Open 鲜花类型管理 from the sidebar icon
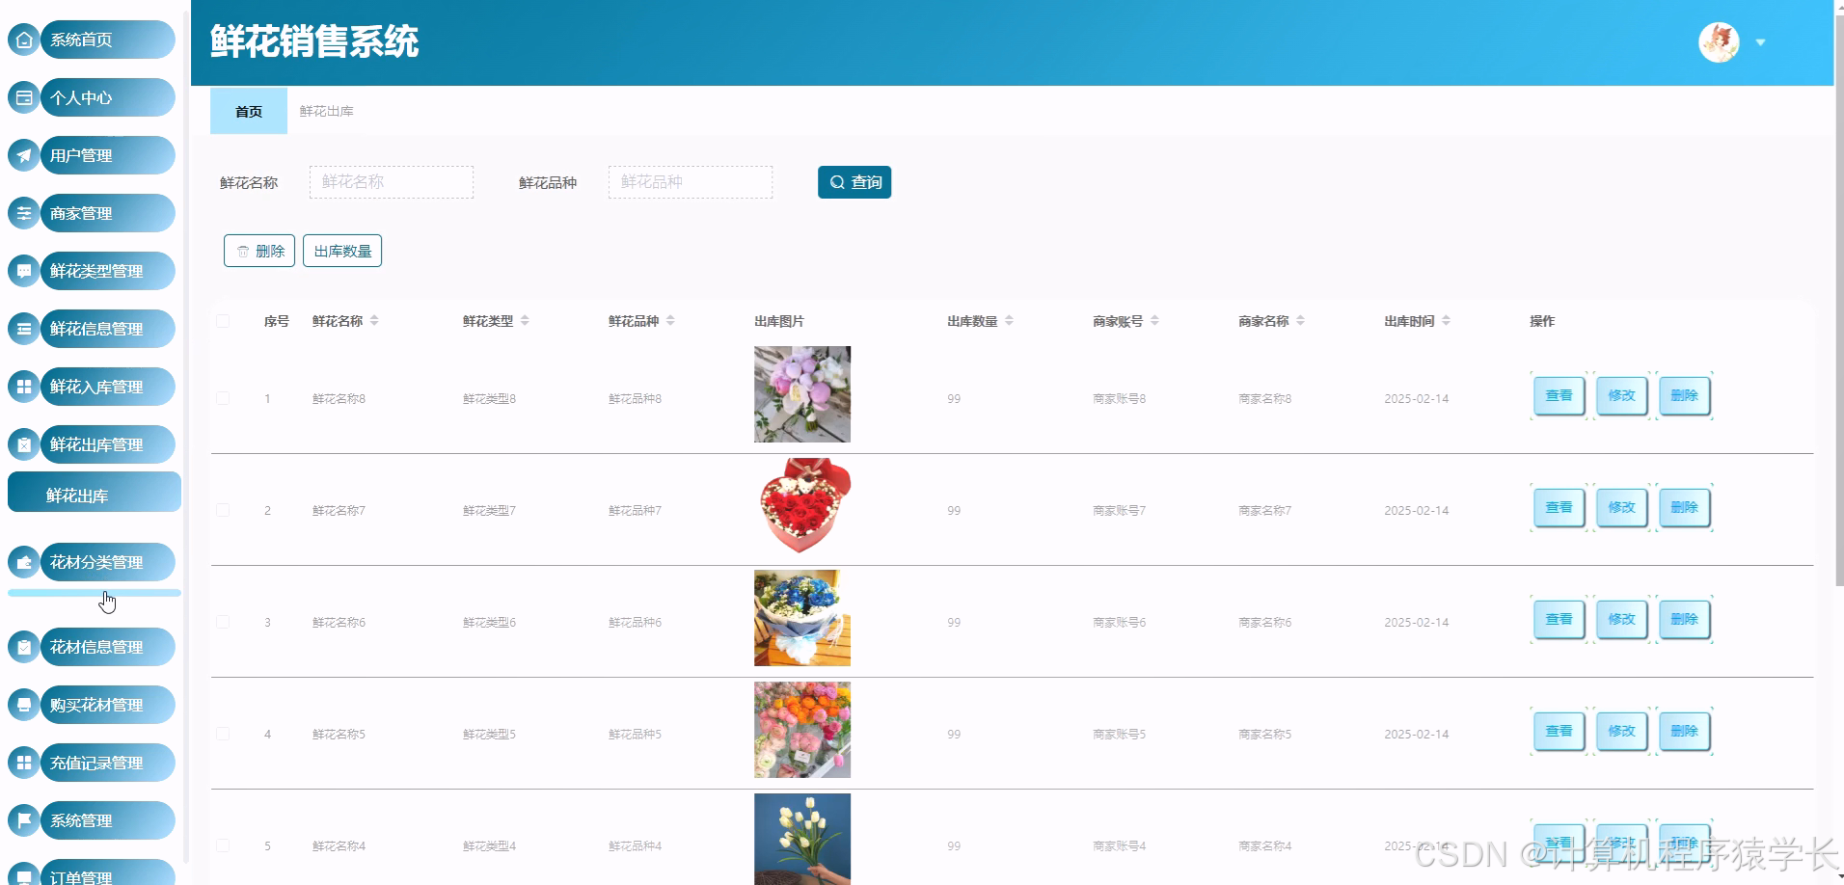Viewport: 1844px width, 885px height. (x=23, y=271)
